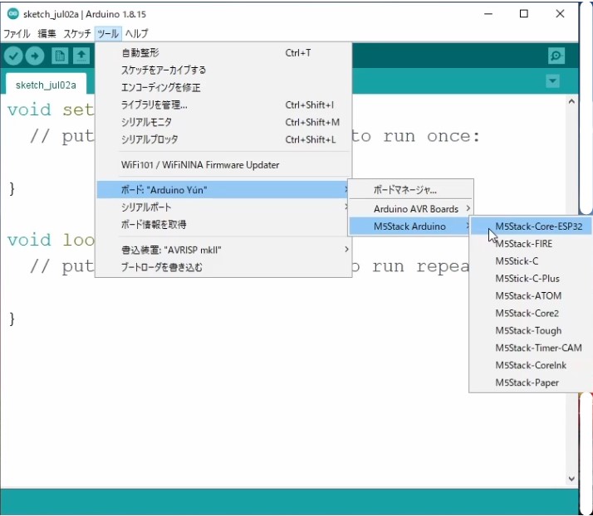Click the Upload arrow toolbar icon
593x516 pixels.
[35, 56]
